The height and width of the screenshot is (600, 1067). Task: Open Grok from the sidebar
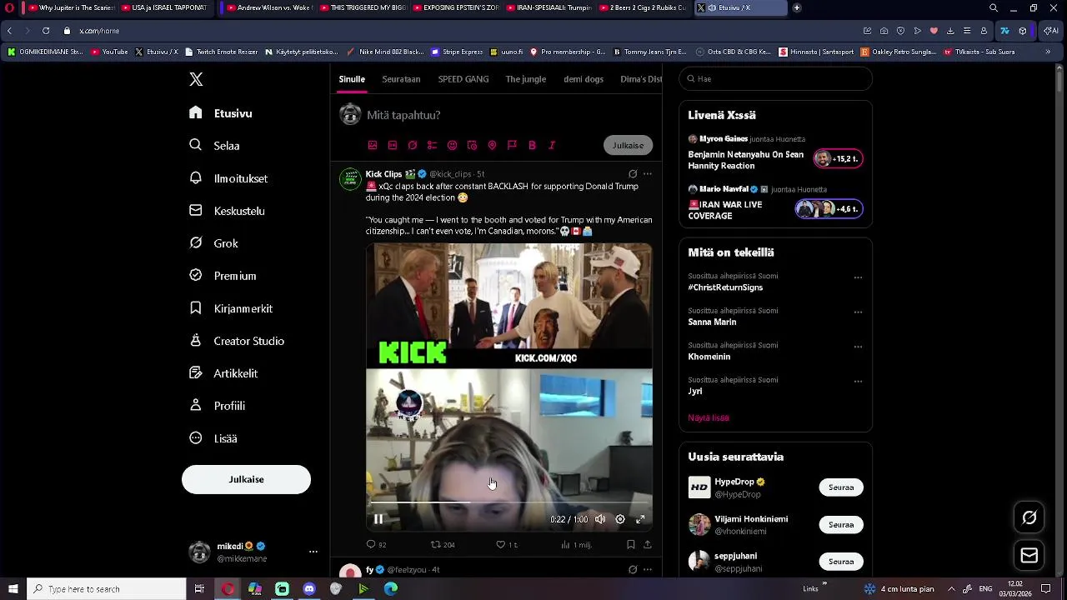(213, 243)
